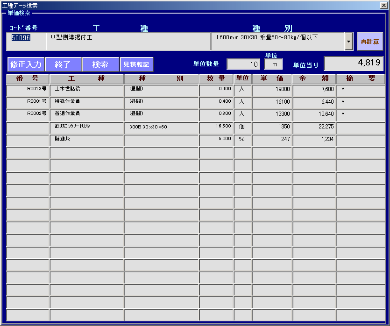The image size is (390, 326).
Task: Click the asterisk in R0002号 row
Action: coord(343,114)
